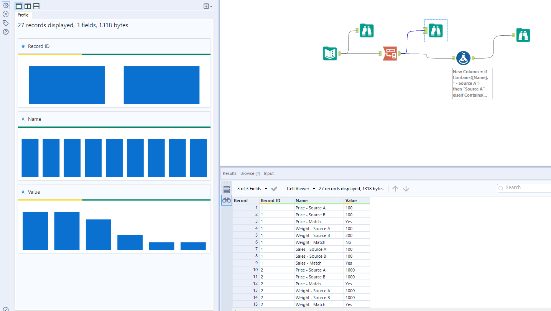Apply field selection with the checkmark in Results toolbar
Image resolution: width=551 pixels, height=311 pixels.
(273, 188)
